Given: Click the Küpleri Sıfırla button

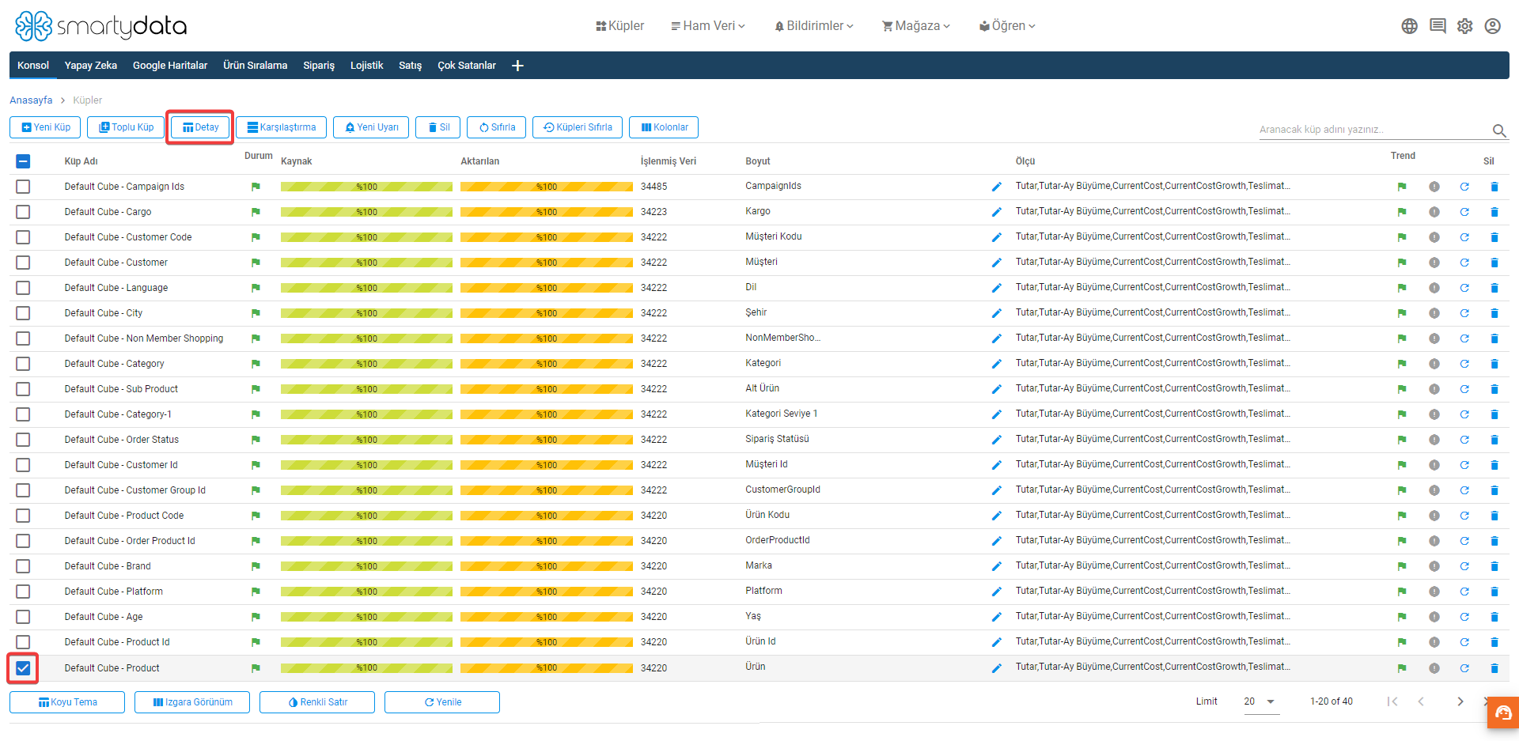Looking at the screenshot, I should pos(578,127).
